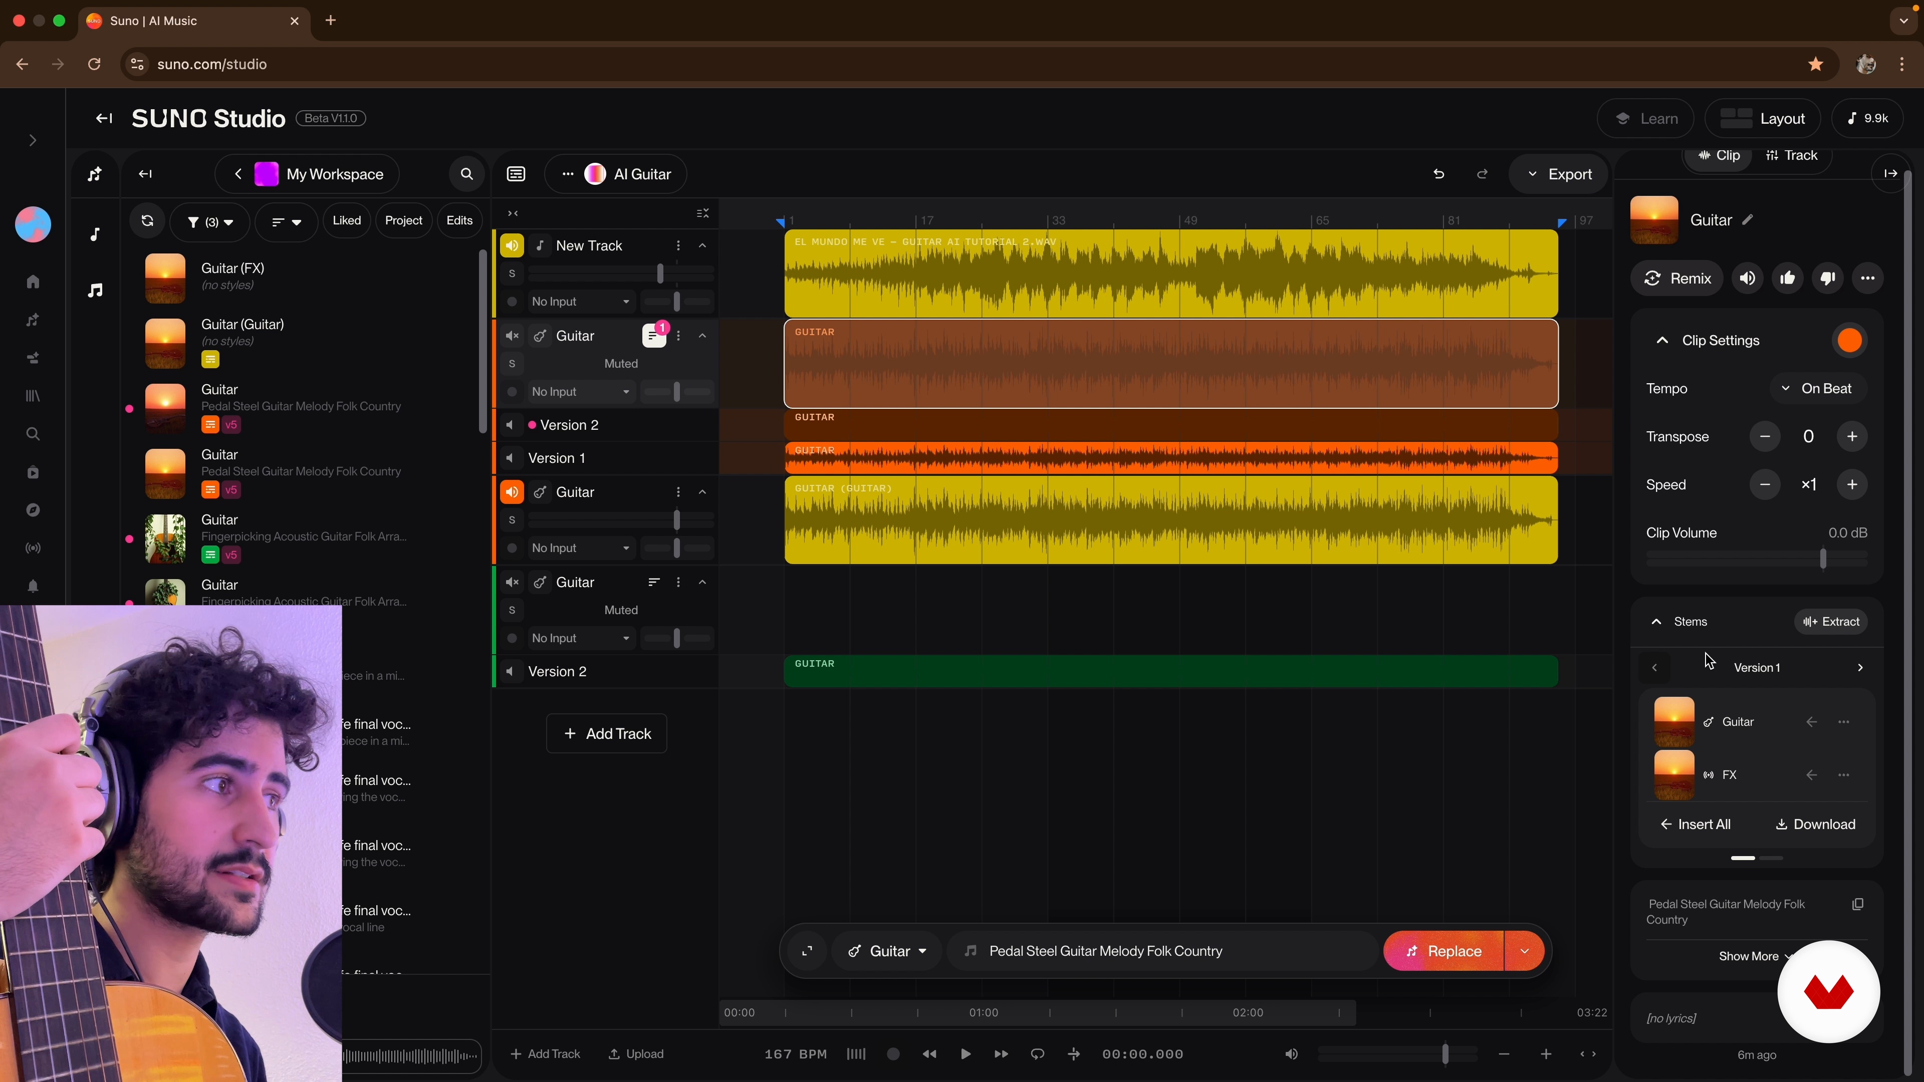Select the Liked filter tab
Screen dimensions: 1924x1082
coord(347,220)
